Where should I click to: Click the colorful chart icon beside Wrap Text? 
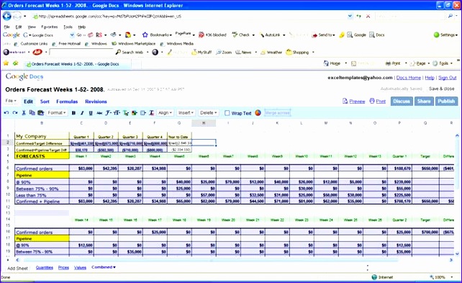click(258, 113)
